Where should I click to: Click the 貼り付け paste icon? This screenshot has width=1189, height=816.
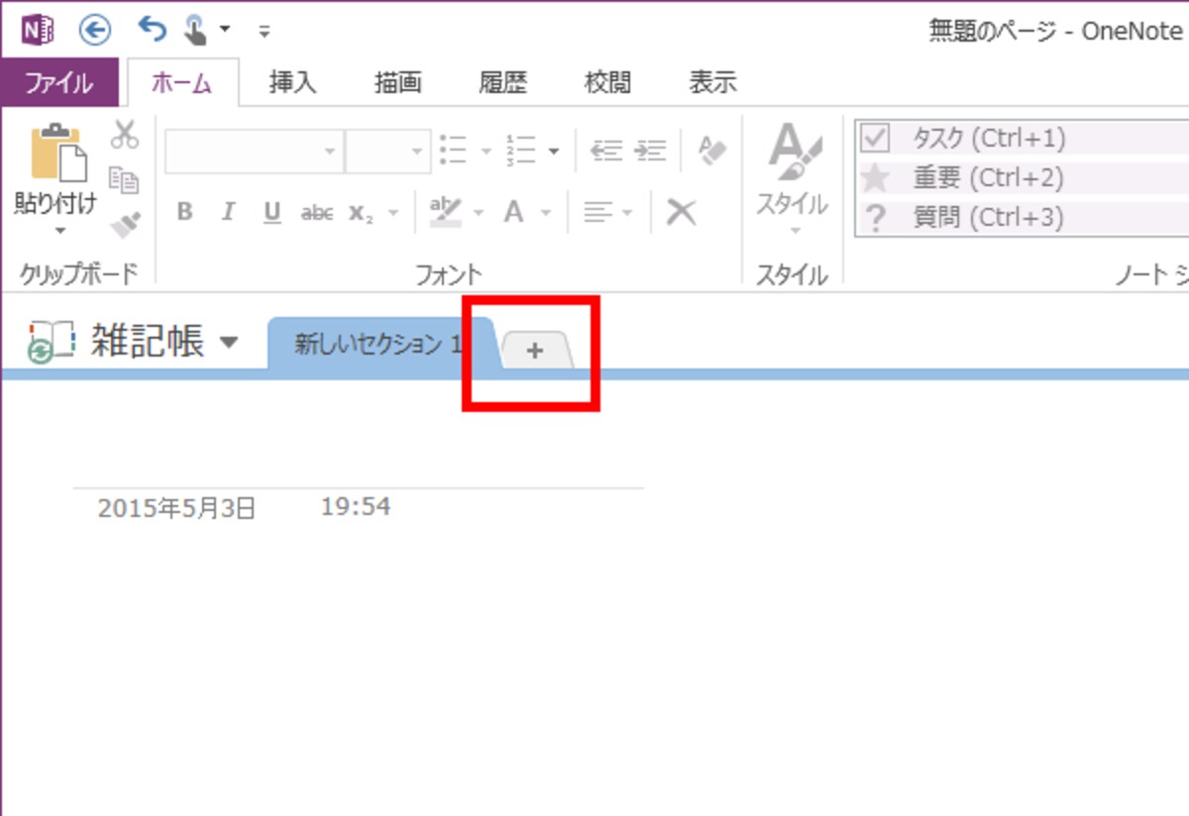click(57, 152)
